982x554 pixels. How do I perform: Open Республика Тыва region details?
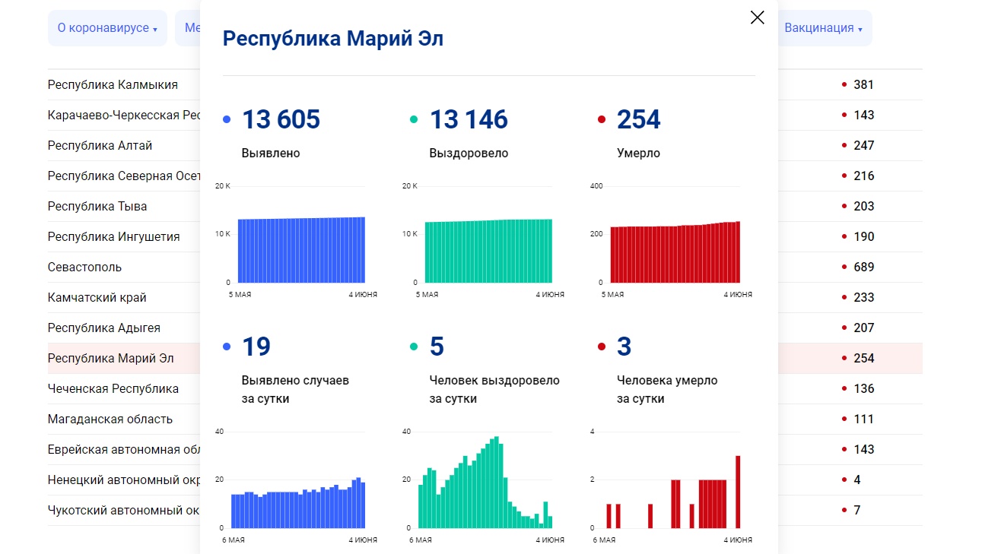click(97, 206)
